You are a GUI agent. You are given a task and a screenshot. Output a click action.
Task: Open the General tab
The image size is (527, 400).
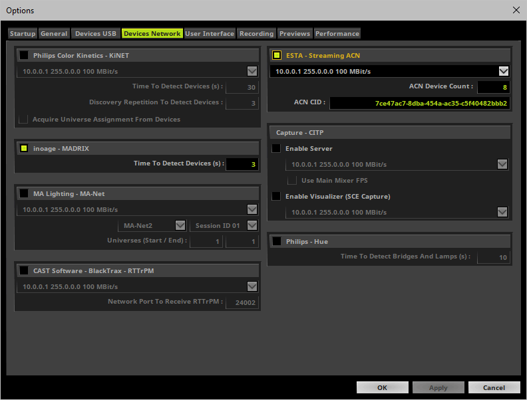tap(54, 34)
